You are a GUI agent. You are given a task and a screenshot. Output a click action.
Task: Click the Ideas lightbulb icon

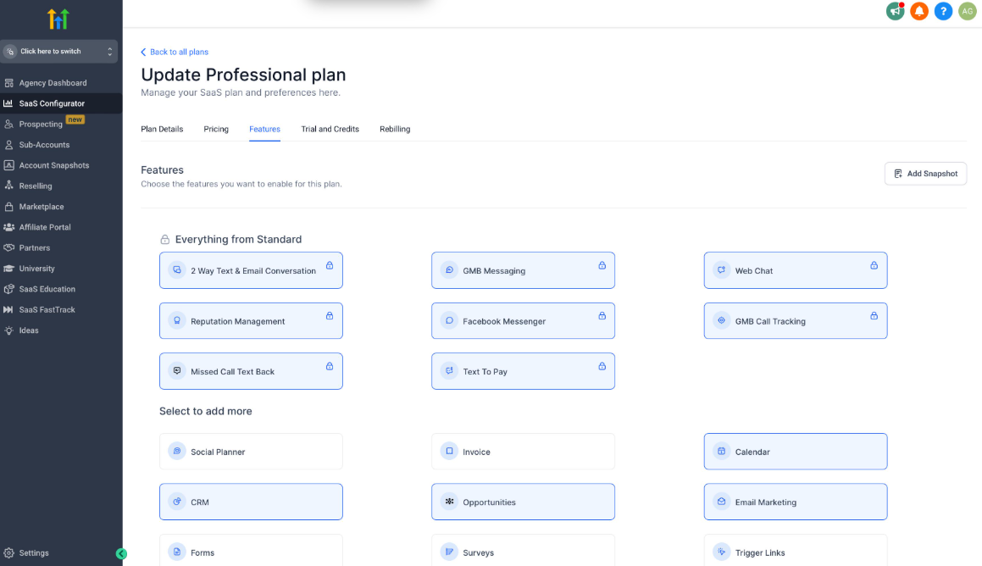[8, 330]
